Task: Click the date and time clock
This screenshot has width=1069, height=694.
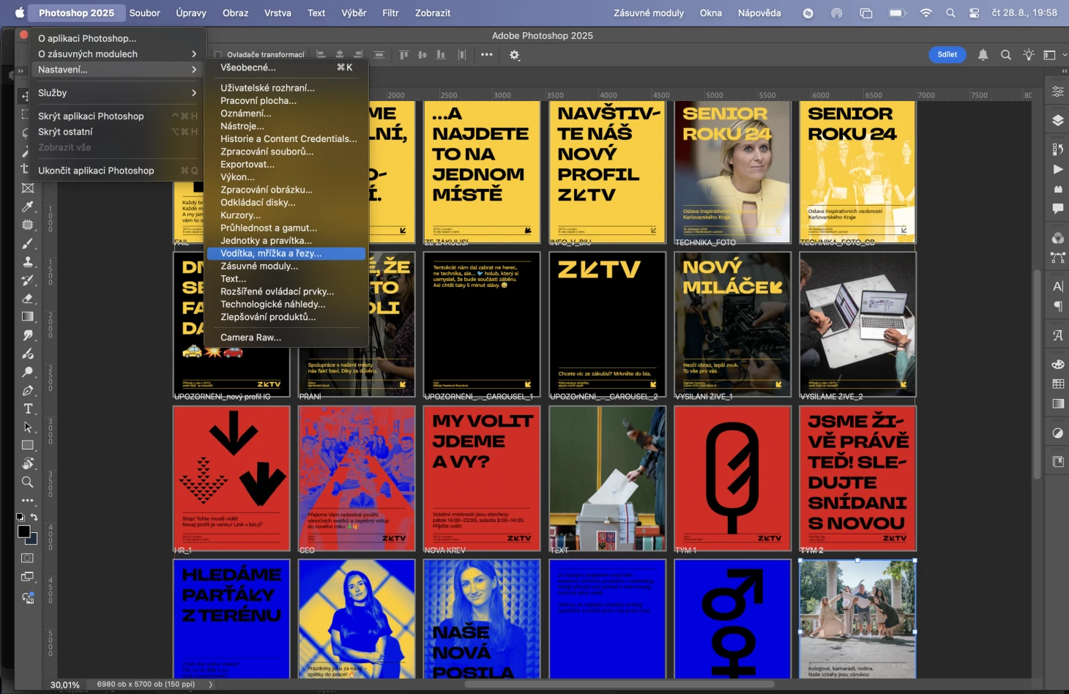Action: (1024, 13)
